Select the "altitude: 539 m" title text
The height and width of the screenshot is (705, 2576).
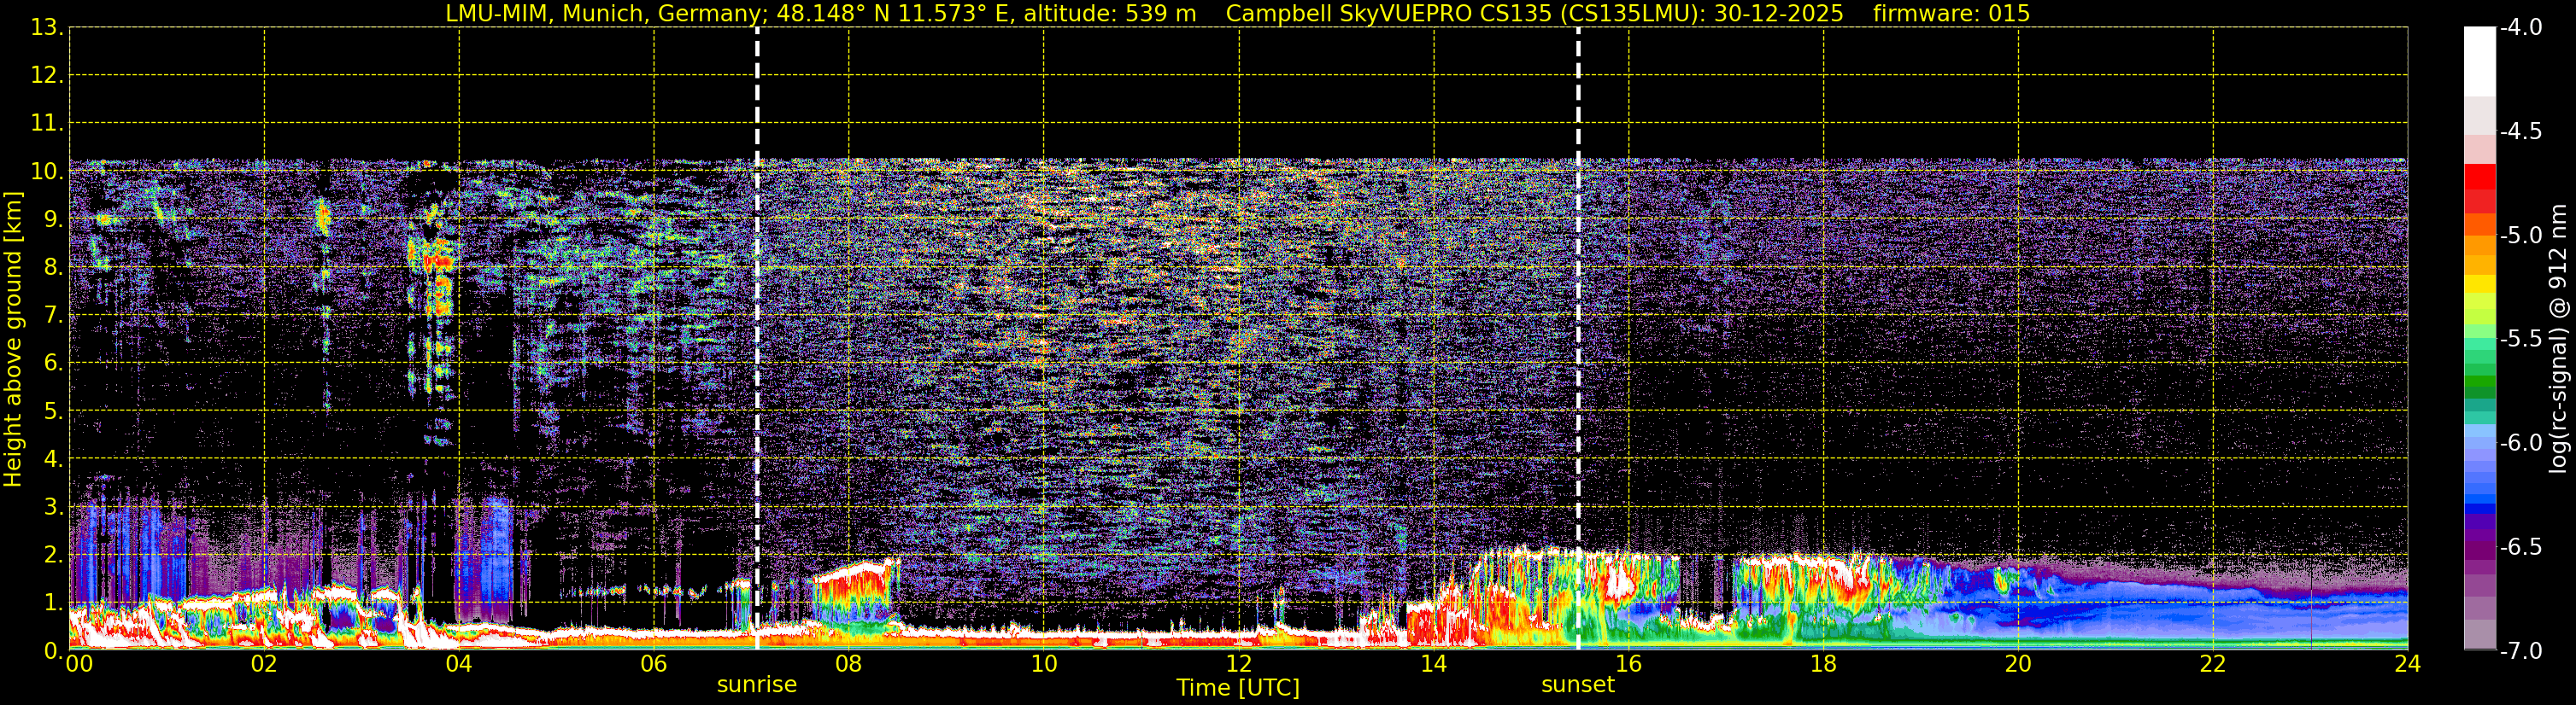point(1110,14)
